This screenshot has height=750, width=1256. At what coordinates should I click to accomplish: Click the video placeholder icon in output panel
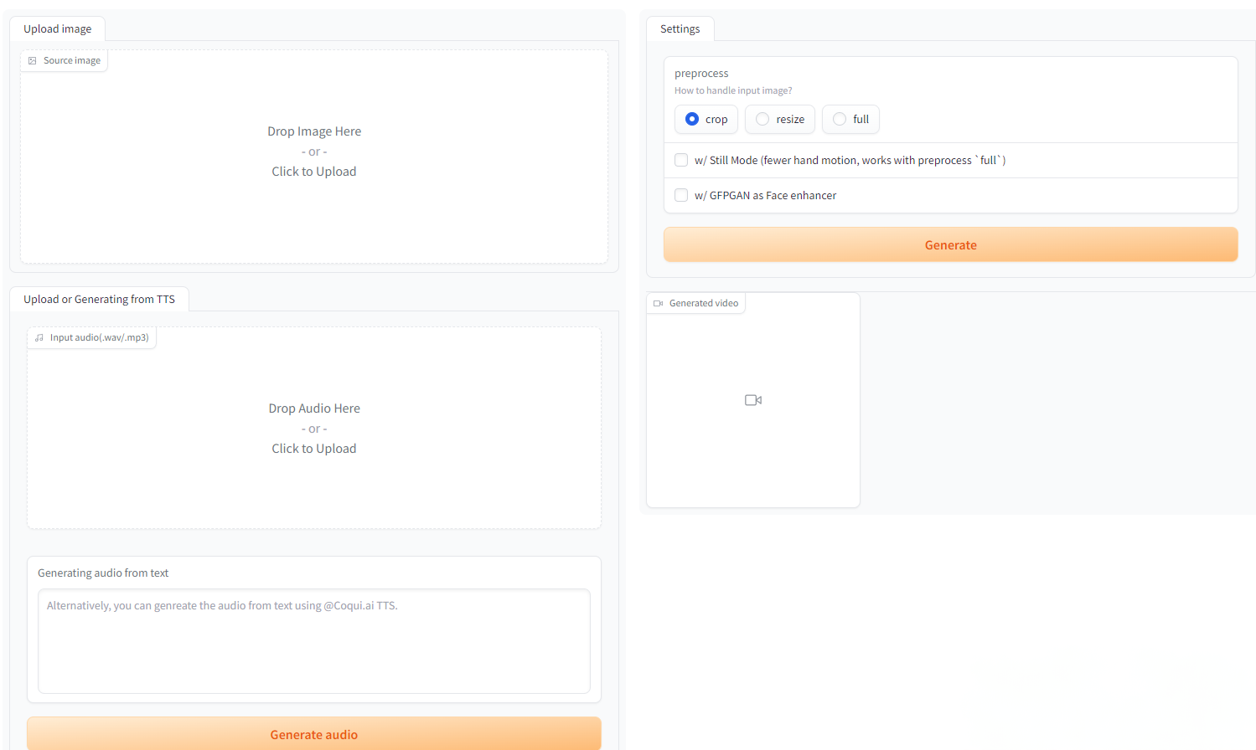(x=753, y=400)
